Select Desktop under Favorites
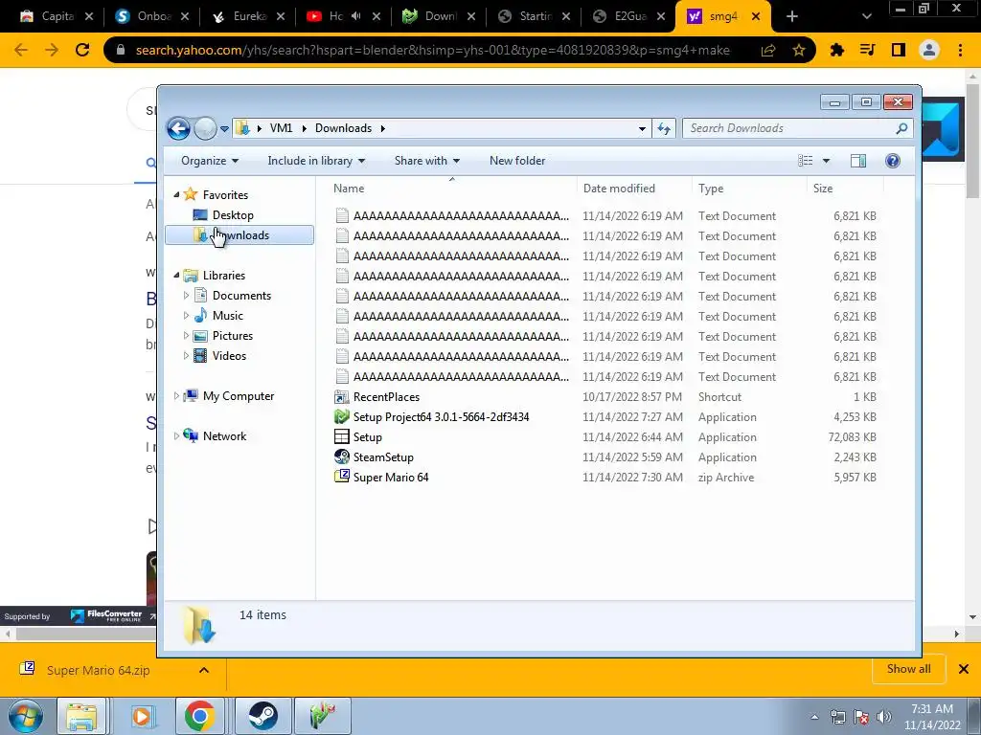The height and width of the screenshot is (735, 981). 233,215
